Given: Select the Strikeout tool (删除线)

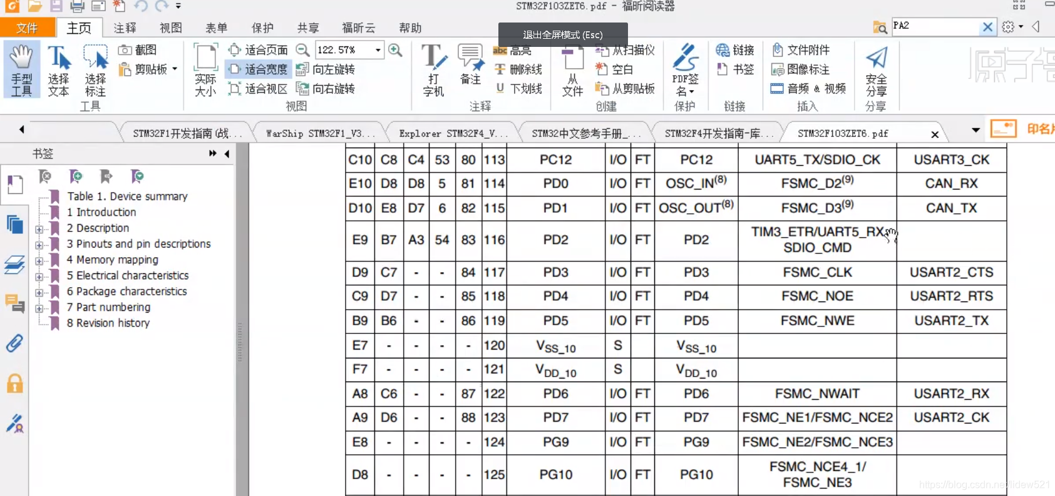Looking at the screenshot, I should 518,69.
